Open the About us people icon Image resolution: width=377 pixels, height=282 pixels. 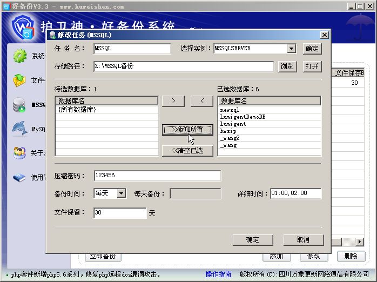(x=19, y=153)
